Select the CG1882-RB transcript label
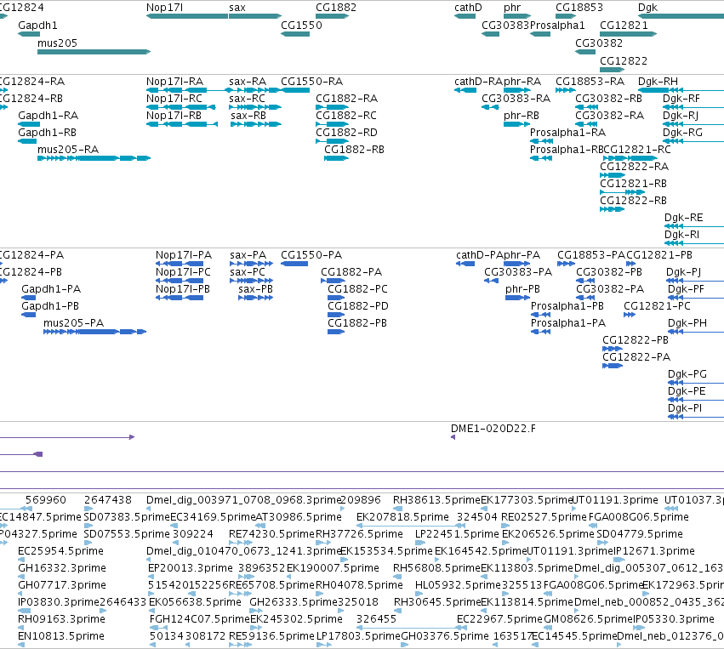Image resolution: width=724 pixels, height=649 pixels. click(354, 150)
